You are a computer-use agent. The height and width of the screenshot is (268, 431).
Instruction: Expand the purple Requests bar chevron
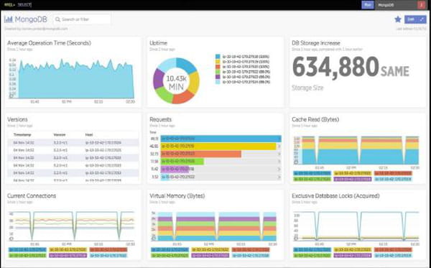[279, 170]
